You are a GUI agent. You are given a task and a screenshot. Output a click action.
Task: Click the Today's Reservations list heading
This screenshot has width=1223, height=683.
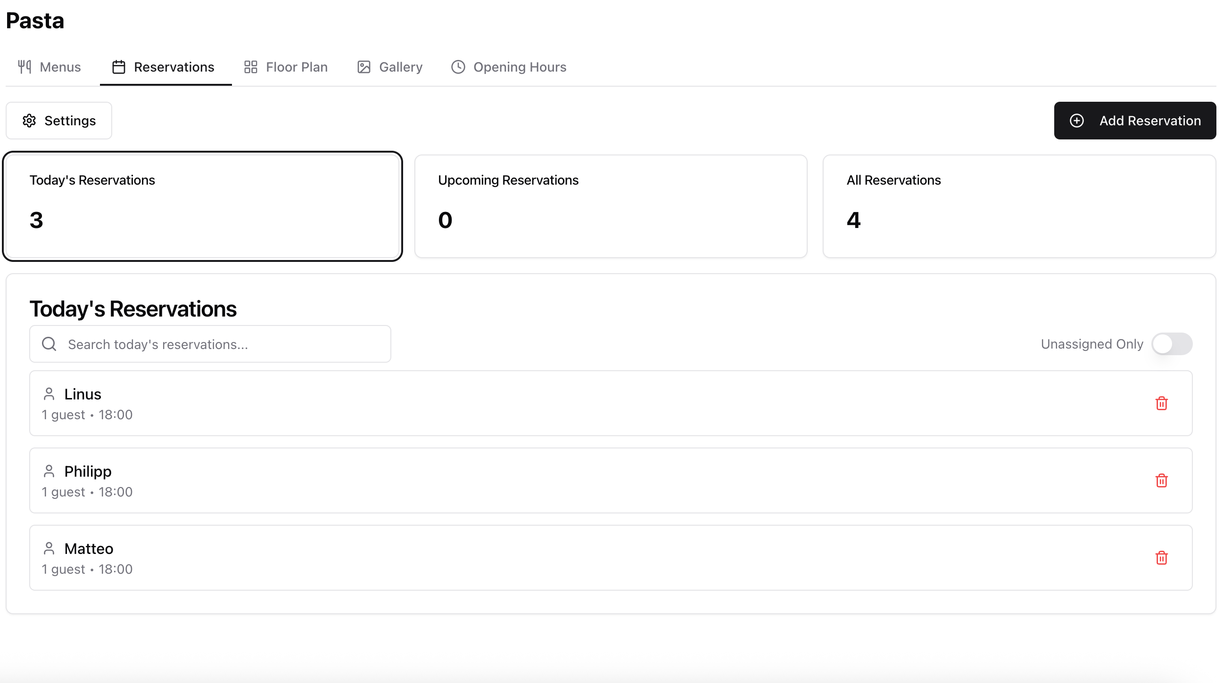(133, 309)
